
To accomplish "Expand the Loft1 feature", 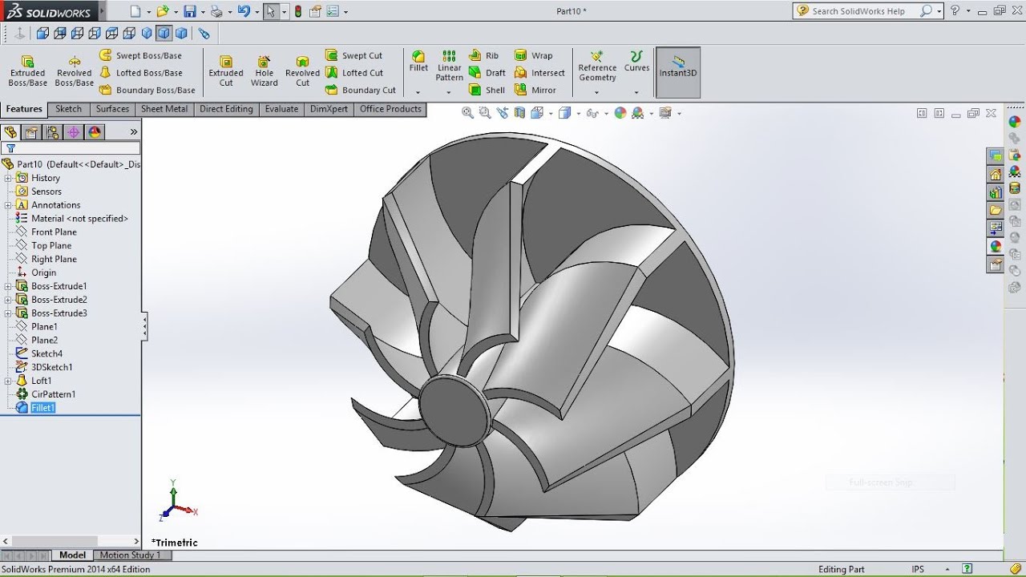I will (x=8, y=381).
